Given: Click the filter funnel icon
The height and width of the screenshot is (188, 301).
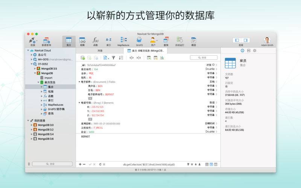Looking at the screenshot, I should pos(114,58).
